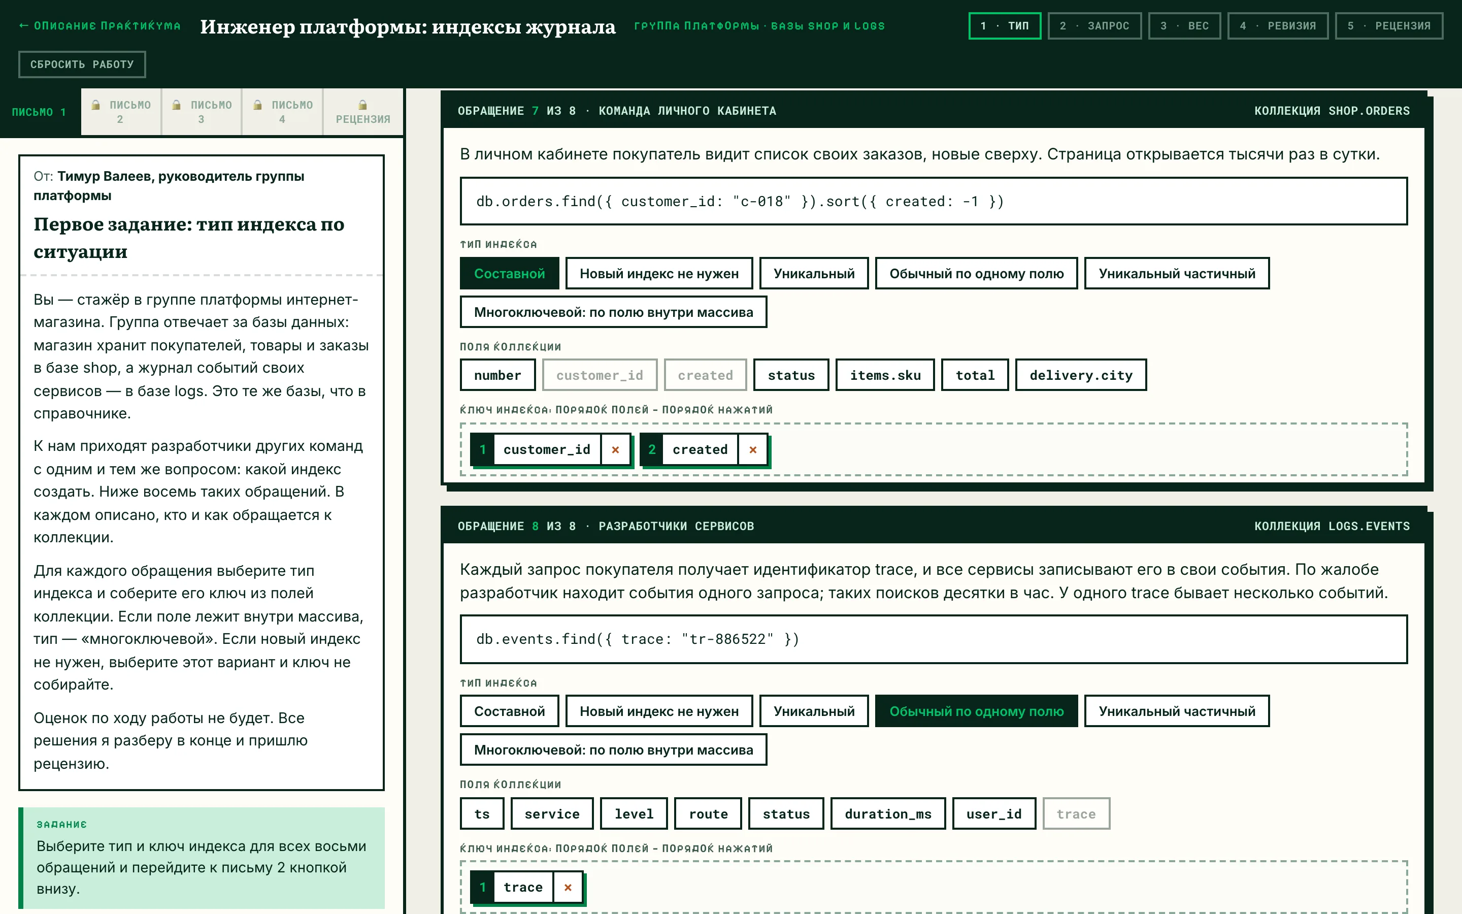Add status field in logs.events request
The height and width of the screenshot is (914, 1462).
[x=786, y=814]
